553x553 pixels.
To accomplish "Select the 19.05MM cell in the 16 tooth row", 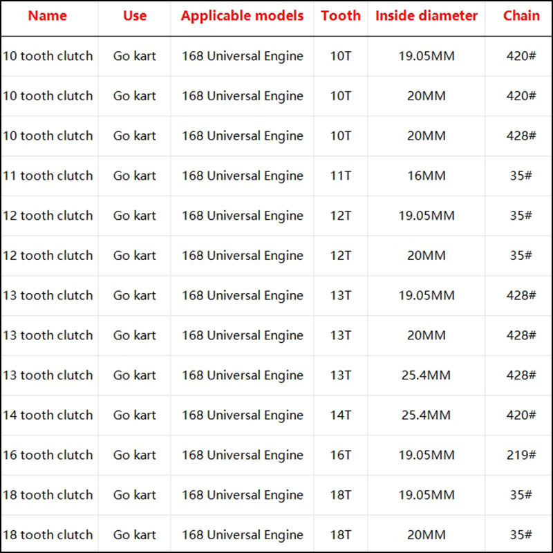I will (427, 455).
